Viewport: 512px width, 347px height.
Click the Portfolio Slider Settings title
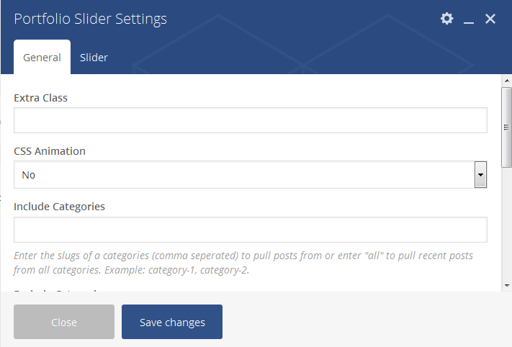91,19
